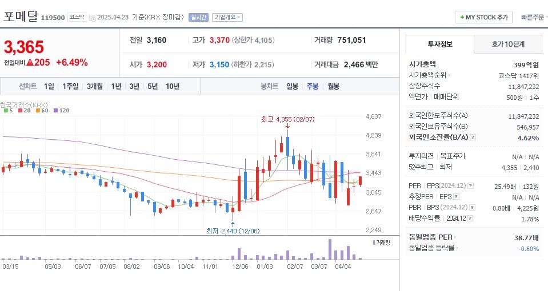Screen dimensions: 548x291
Task: Select the 5년 line chart period
Action: point(153,86)
